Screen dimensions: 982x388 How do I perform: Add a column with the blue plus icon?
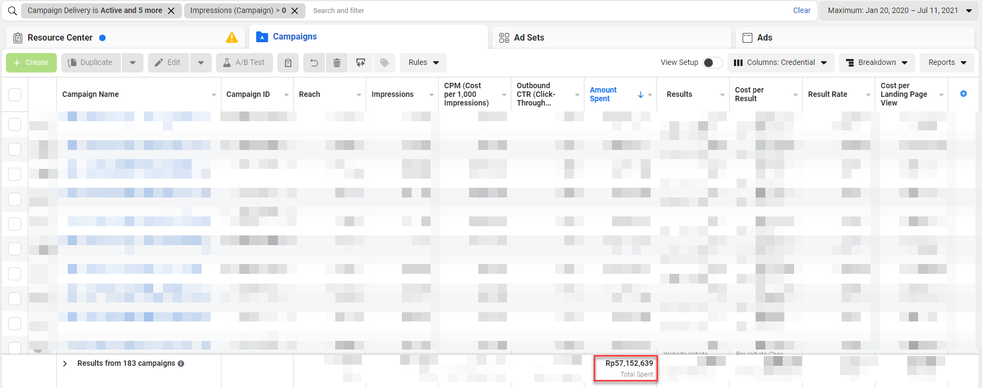tap(964, 94)
